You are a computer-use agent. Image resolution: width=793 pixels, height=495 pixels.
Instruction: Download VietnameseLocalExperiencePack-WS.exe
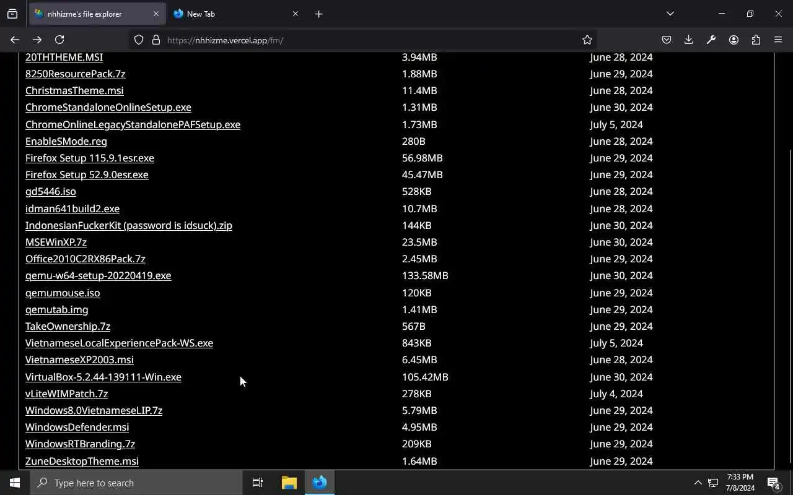119,343
